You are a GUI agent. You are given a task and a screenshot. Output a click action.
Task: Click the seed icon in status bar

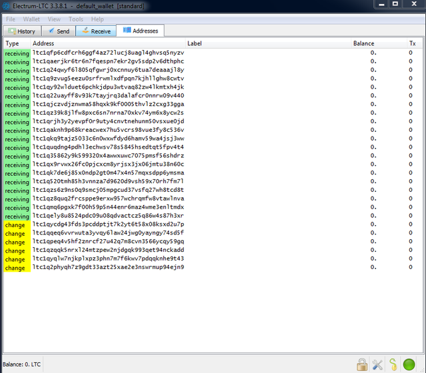(393, 364)
